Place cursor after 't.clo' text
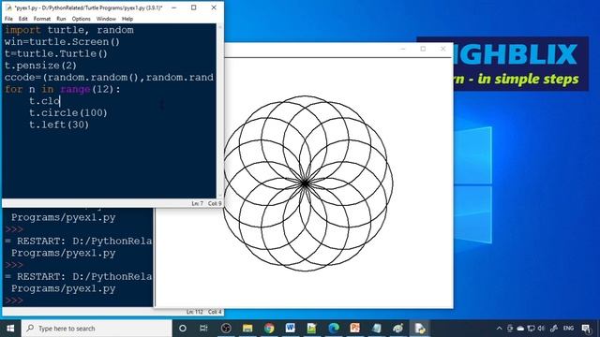The image size is (600, 337). click(x=60, y=101)
